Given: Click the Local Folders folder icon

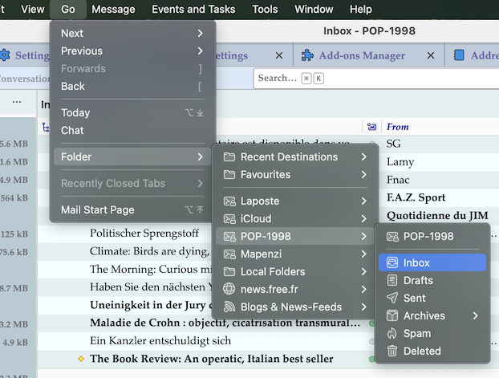Looking at the screenshot, I should pos(229,271).
